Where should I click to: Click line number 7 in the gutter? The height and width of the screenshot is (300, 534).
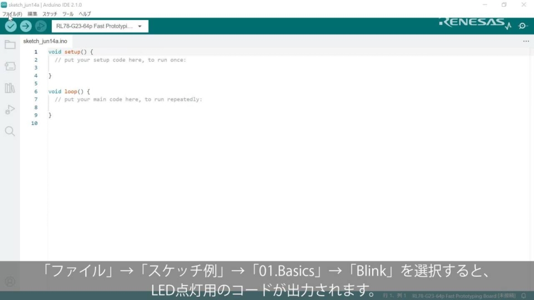(x=36, y=99)
